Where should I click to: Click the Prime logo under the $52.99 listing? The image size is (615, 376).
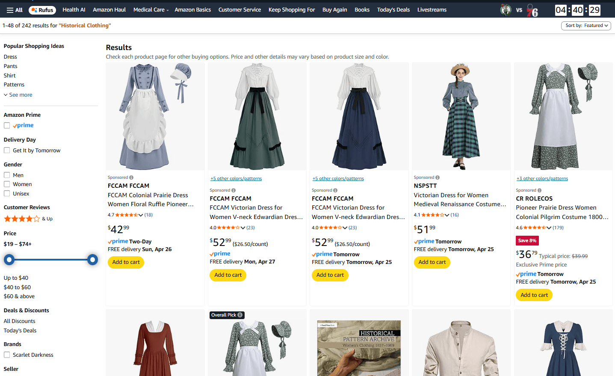point(220,253)
